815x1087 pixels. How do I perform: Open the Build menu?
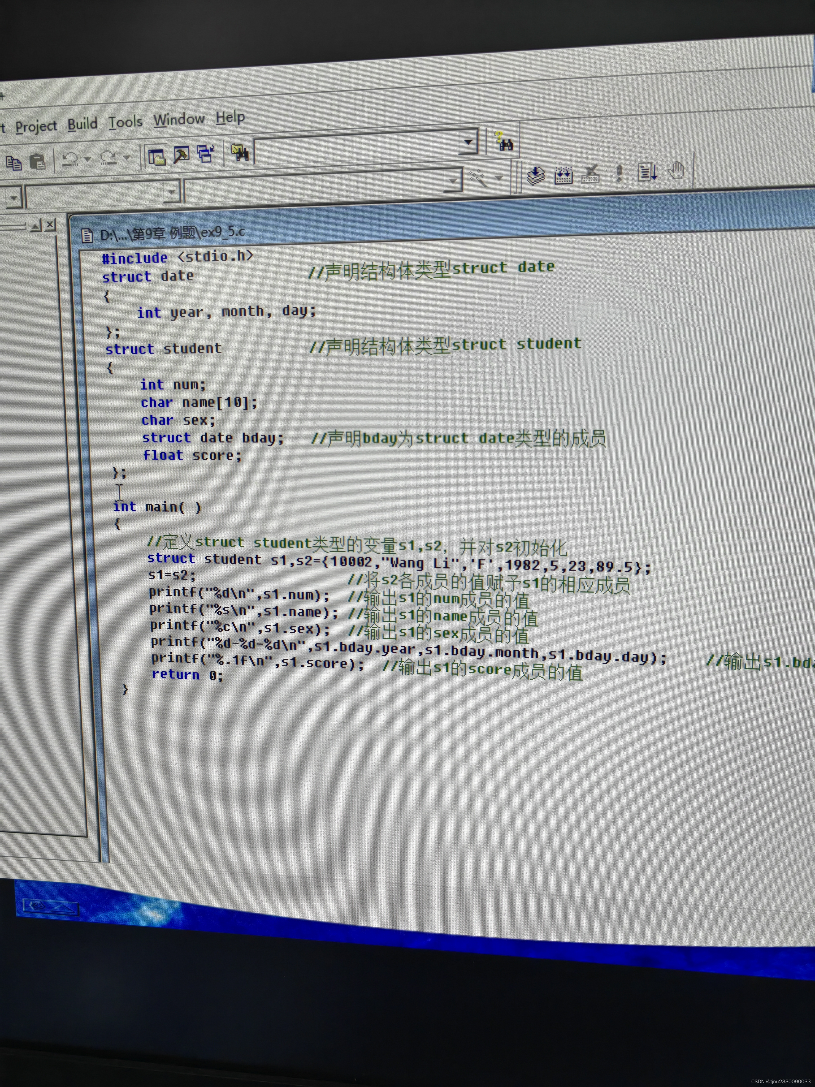click(82, 124)
